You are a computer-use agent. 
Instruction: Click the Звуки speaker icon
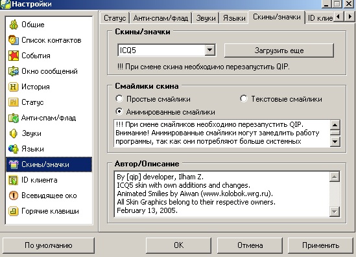(14, 133)
